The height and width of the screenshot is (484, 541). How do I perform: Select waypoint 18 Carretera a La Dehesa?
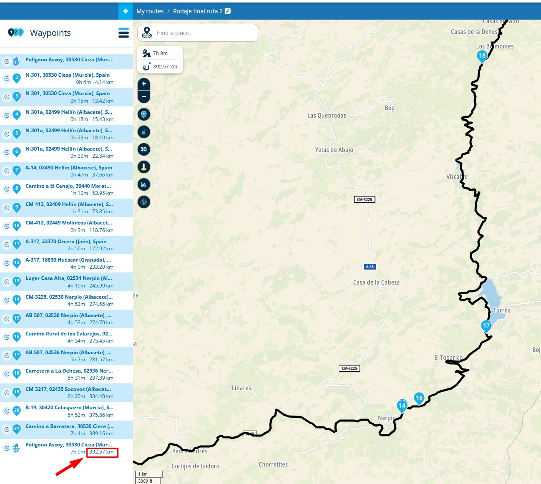click(x=66, y=374)
